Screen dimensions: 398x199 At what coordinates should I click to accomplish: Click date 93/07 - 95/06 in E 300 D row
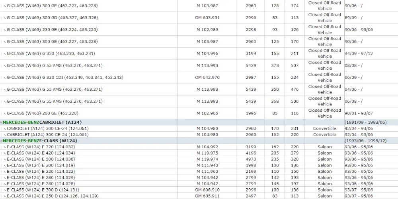[359, 190]
